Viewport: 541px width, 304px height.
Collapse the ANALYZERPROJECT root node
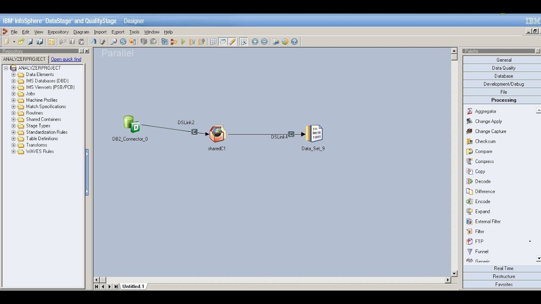click(6, 68)
